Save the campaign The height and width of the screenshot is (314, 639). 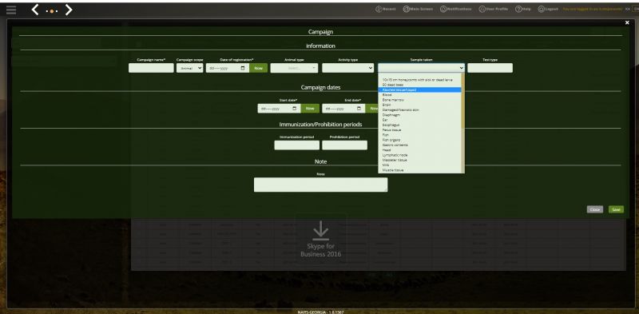click(616, 209)
